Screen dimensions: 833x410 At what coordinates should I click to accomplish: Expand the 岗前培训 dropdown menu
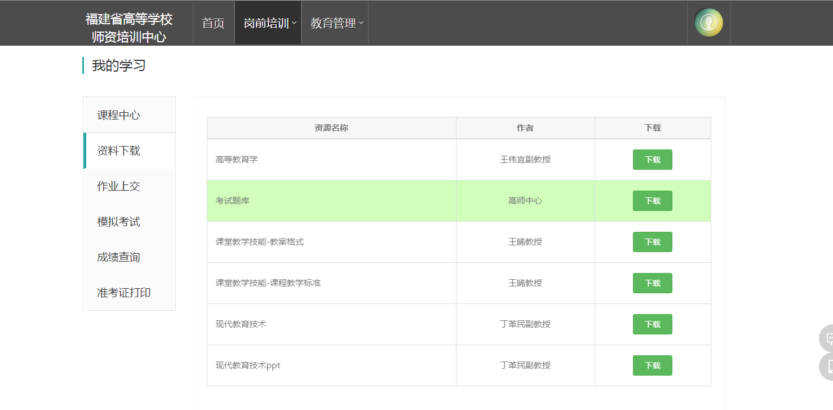pos(269,23)
